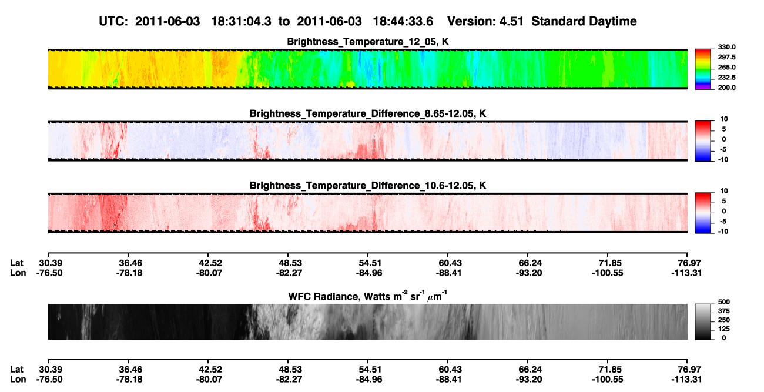Click the 500 tick on the WFC colorbar

723,302
